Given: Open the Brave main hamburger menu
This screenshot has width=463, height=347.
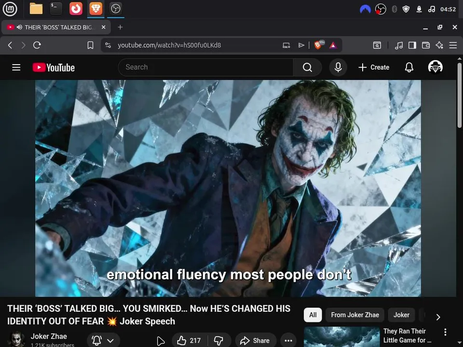Looking at the screenshot, I should tap(453, 45).
